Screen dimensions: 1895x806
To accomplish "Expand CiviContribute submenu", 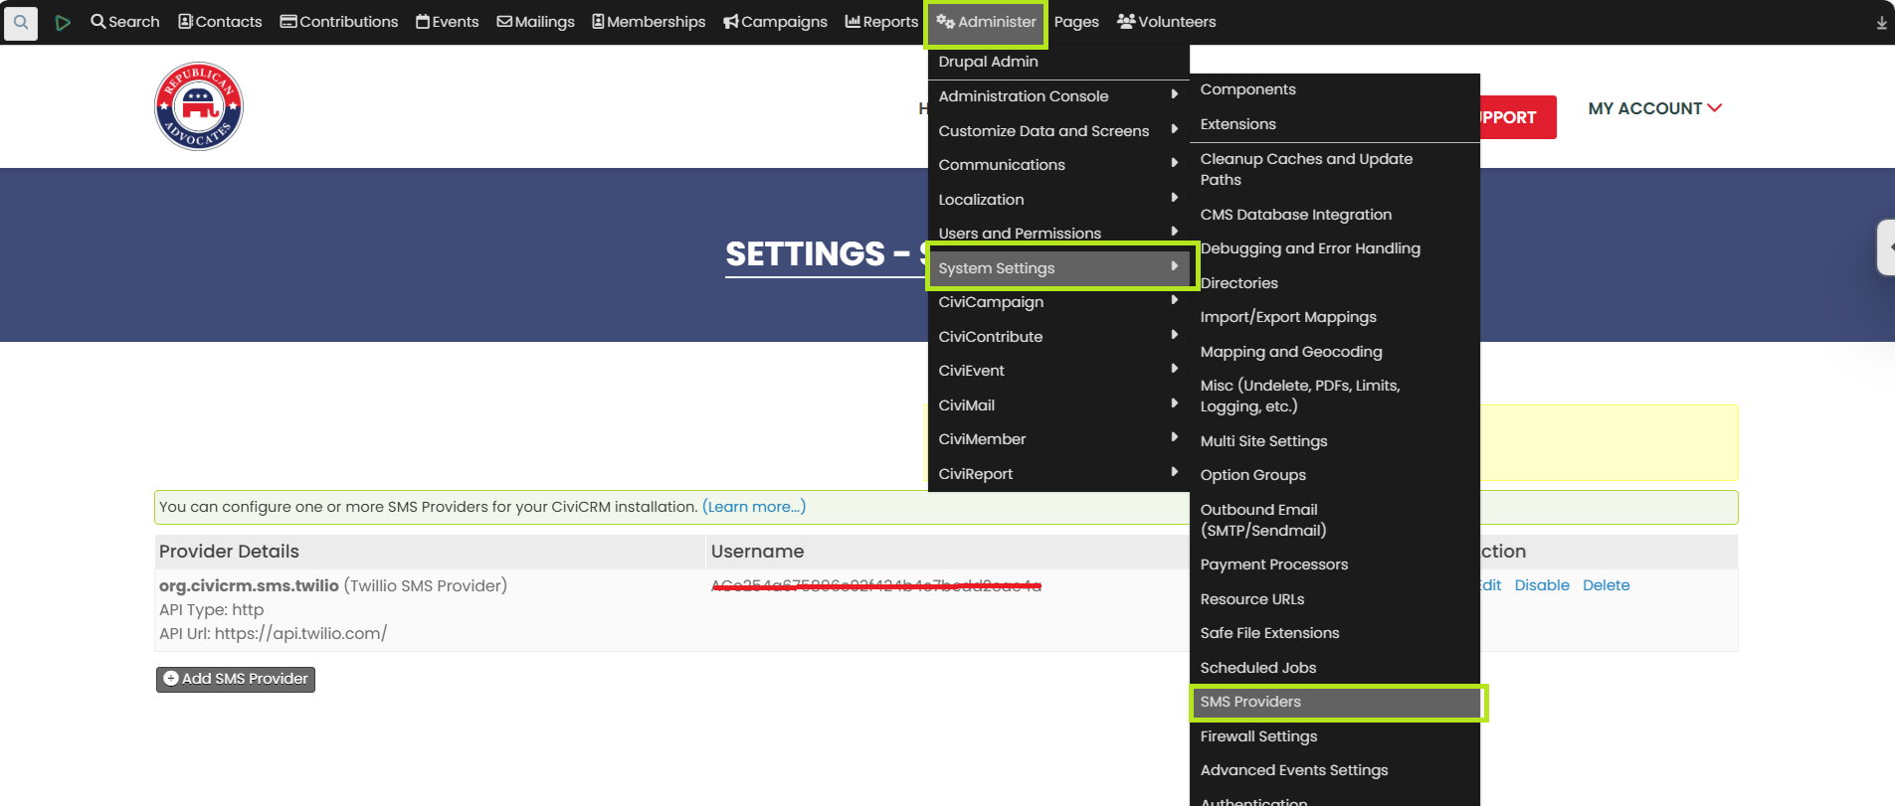I will pyautogui.click(x=1058, y=337).
